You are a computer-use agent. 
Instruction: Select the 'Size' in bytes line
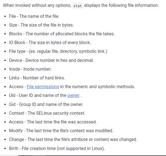pos(41,25)
